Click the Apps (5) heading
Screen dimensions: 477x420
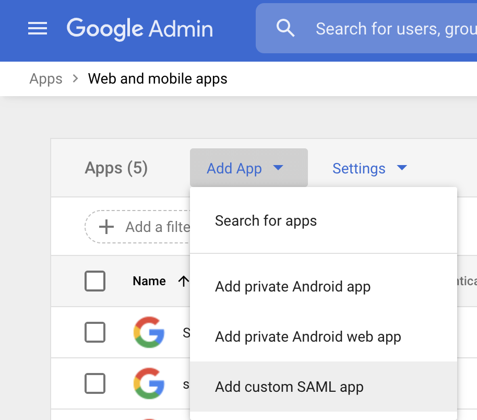[116, 168]
